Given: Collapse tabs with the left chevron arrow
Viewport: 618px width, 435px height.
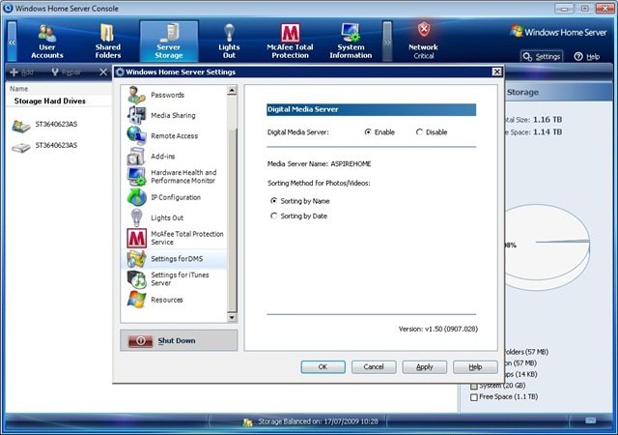Looking at the screenshot, I should click(x=13, y=42).
